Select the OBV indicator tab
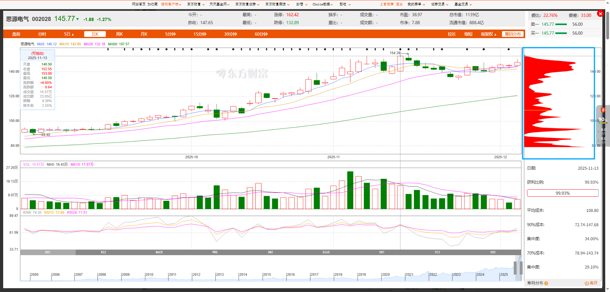The width and height of the screenshot is (610, 292). pos(382,252)
